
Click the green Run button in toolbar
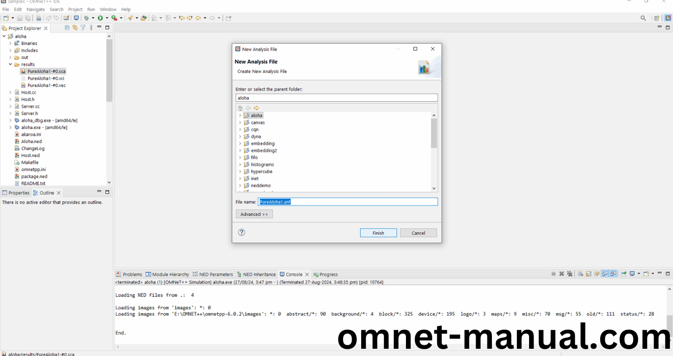point(100,18)
